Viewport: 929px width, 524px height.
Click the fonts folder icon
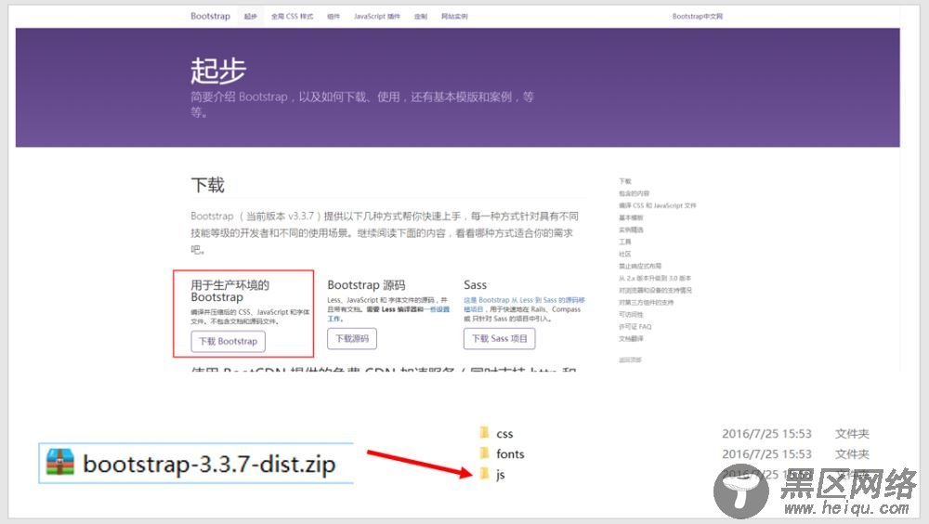click(484, 453)
